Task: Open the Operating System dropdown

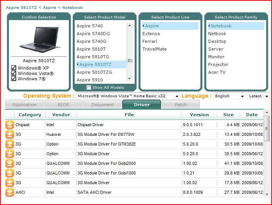Action: coord(128,96)
